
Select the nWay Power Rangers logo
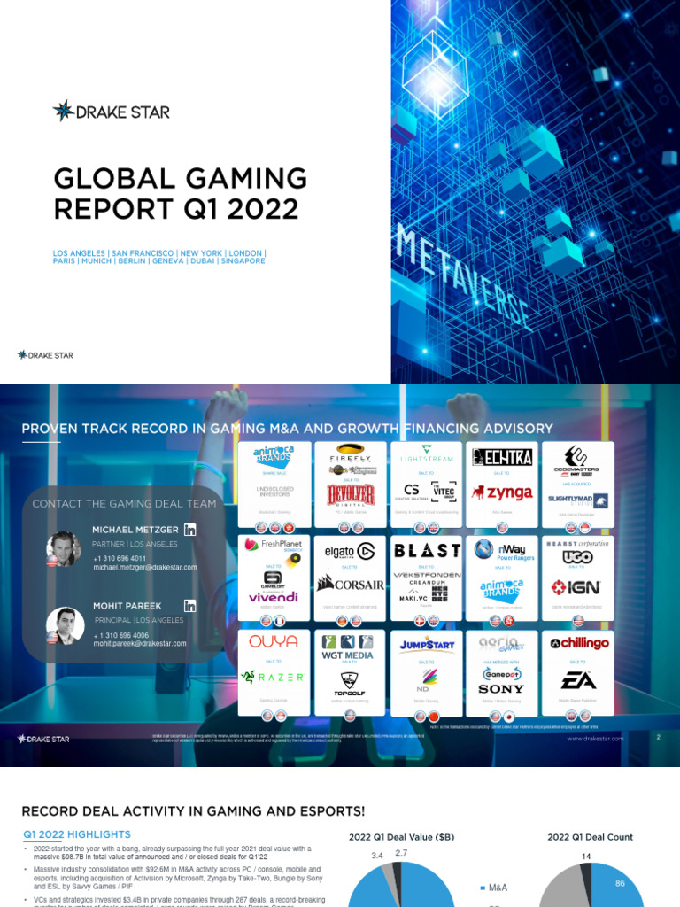(504, 551)
